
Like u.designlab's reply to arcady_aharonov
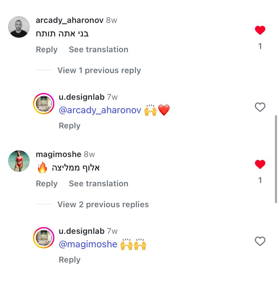[x=260, y=107]
